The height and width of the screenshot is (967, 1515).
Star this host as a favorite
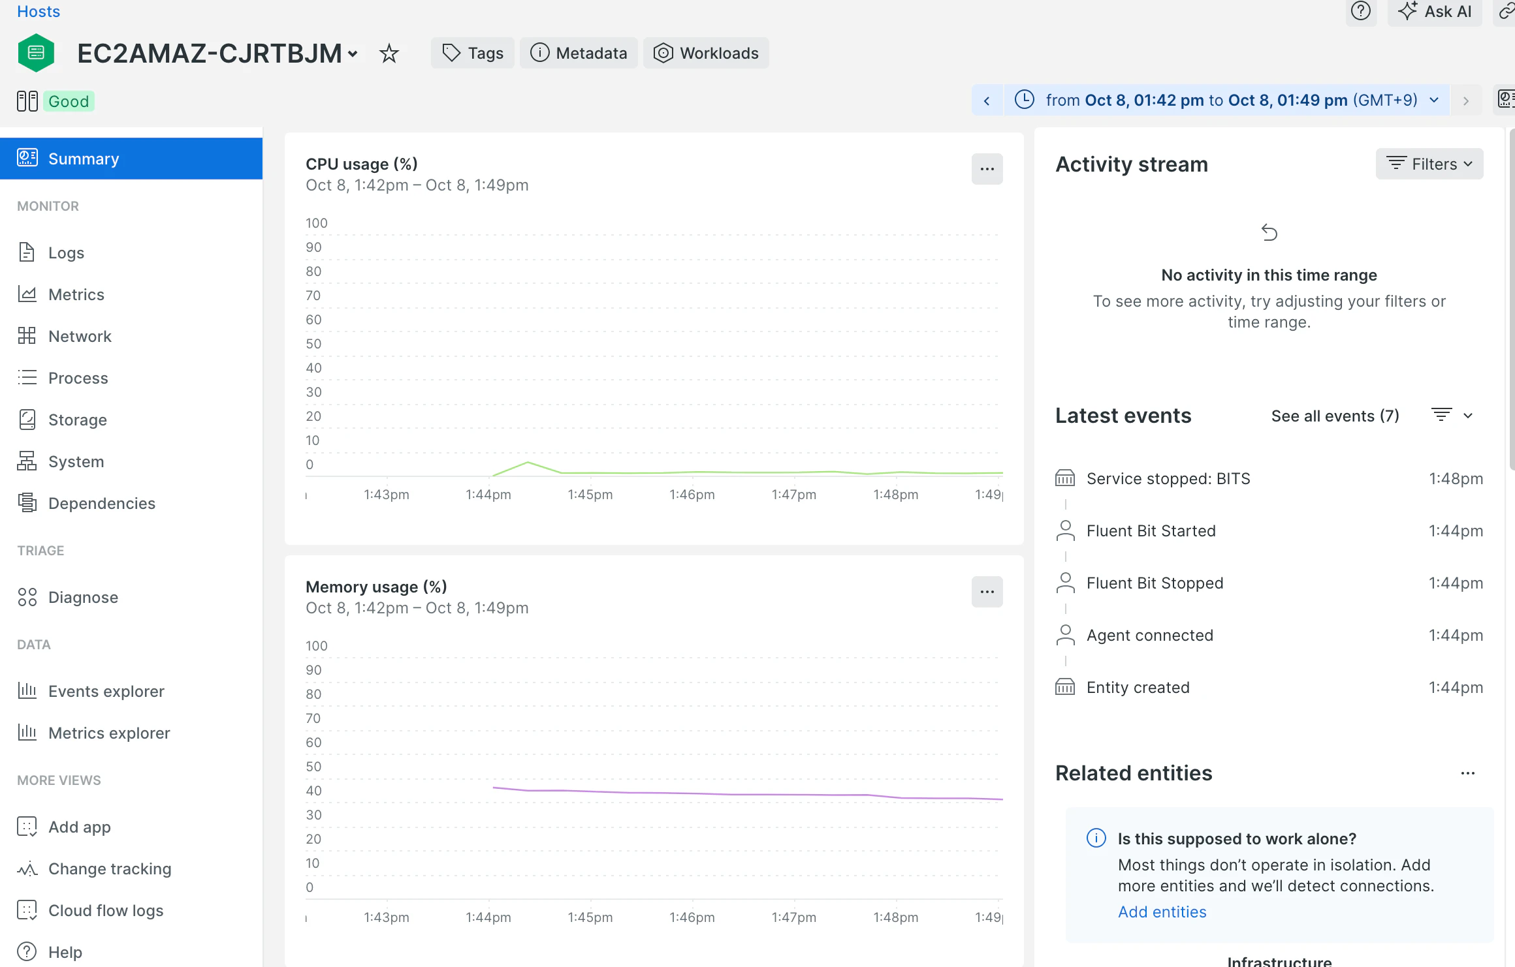(x=389, y=53)
